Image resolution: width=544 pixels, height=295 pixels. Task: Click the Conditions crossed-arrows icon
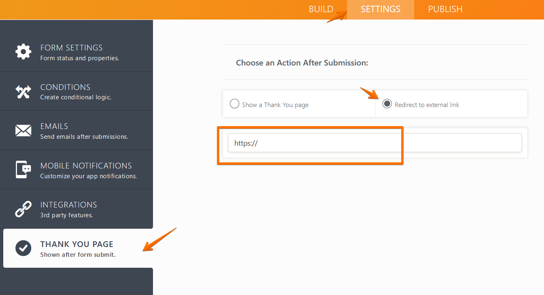click(x=23, y=92)
